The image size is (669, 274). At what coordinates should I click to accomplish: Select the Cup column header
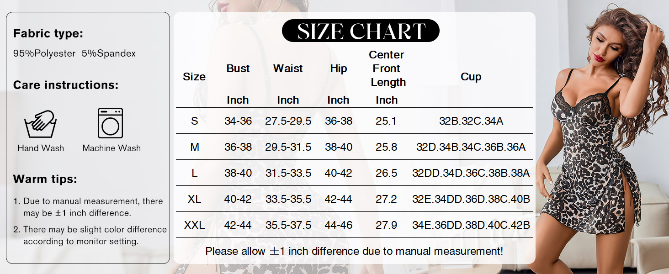471,77
